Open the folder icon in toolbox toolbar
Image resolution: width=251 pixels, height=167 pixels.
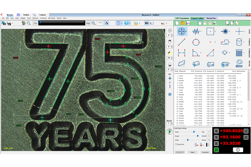[x=183, y=23]
